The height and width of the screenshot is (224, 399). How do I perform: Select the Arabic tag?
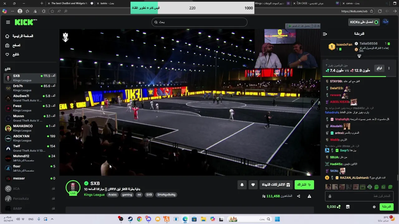(x=113, y=195)
